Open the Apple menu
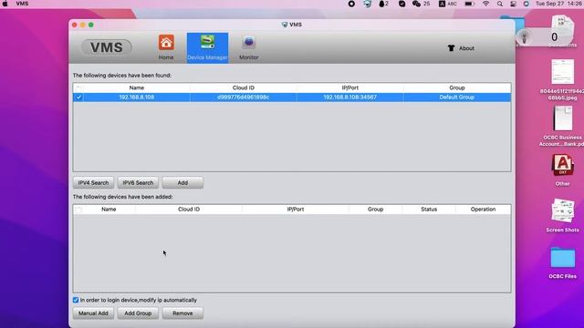 point(5,4)
